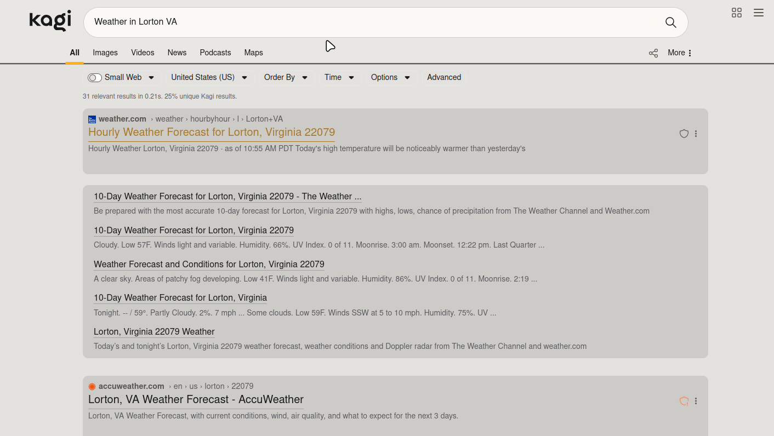774x436 pixels.
Task: Click the magnifier search icon
Action: (670, 22)
